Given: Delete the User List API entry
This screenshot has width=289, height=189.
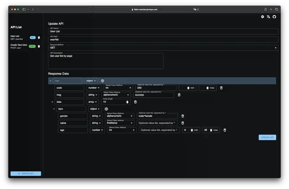Looking at the screenshot, I should 39,38.
